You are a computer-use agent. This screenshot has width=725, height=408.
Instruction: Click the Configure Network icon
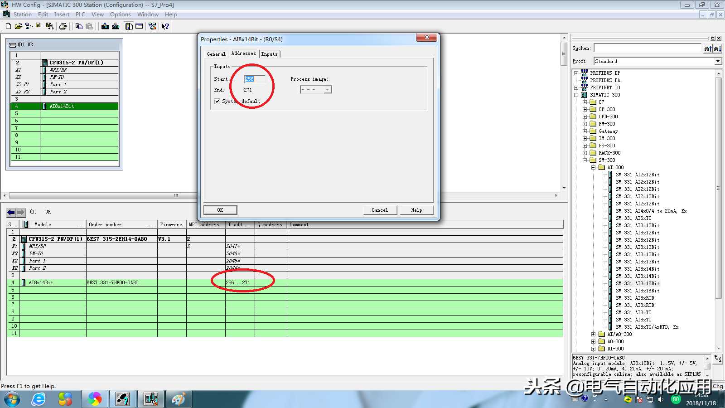pyautogui.click(x=152, y=26)
